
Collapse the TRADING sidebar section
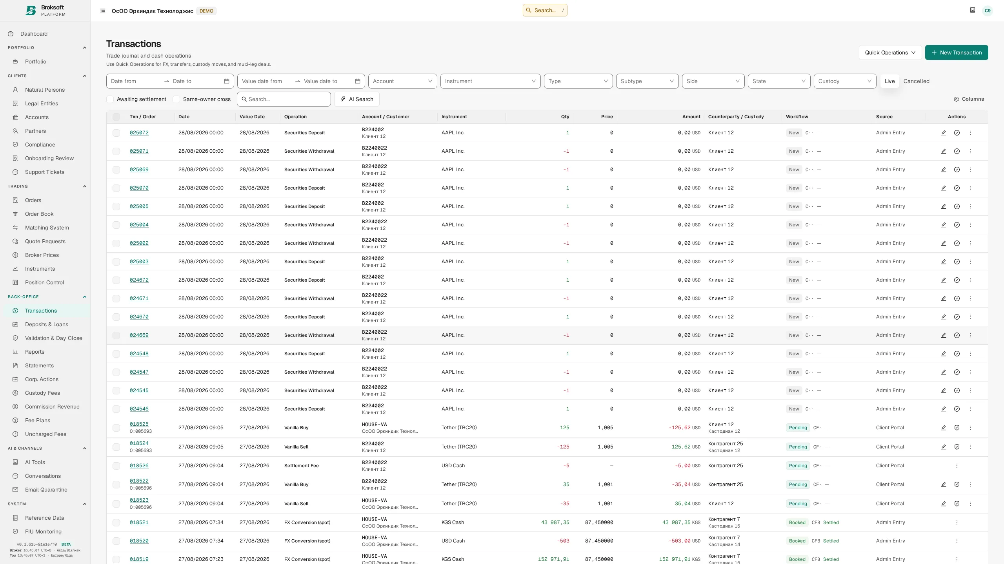coord(84,186)
